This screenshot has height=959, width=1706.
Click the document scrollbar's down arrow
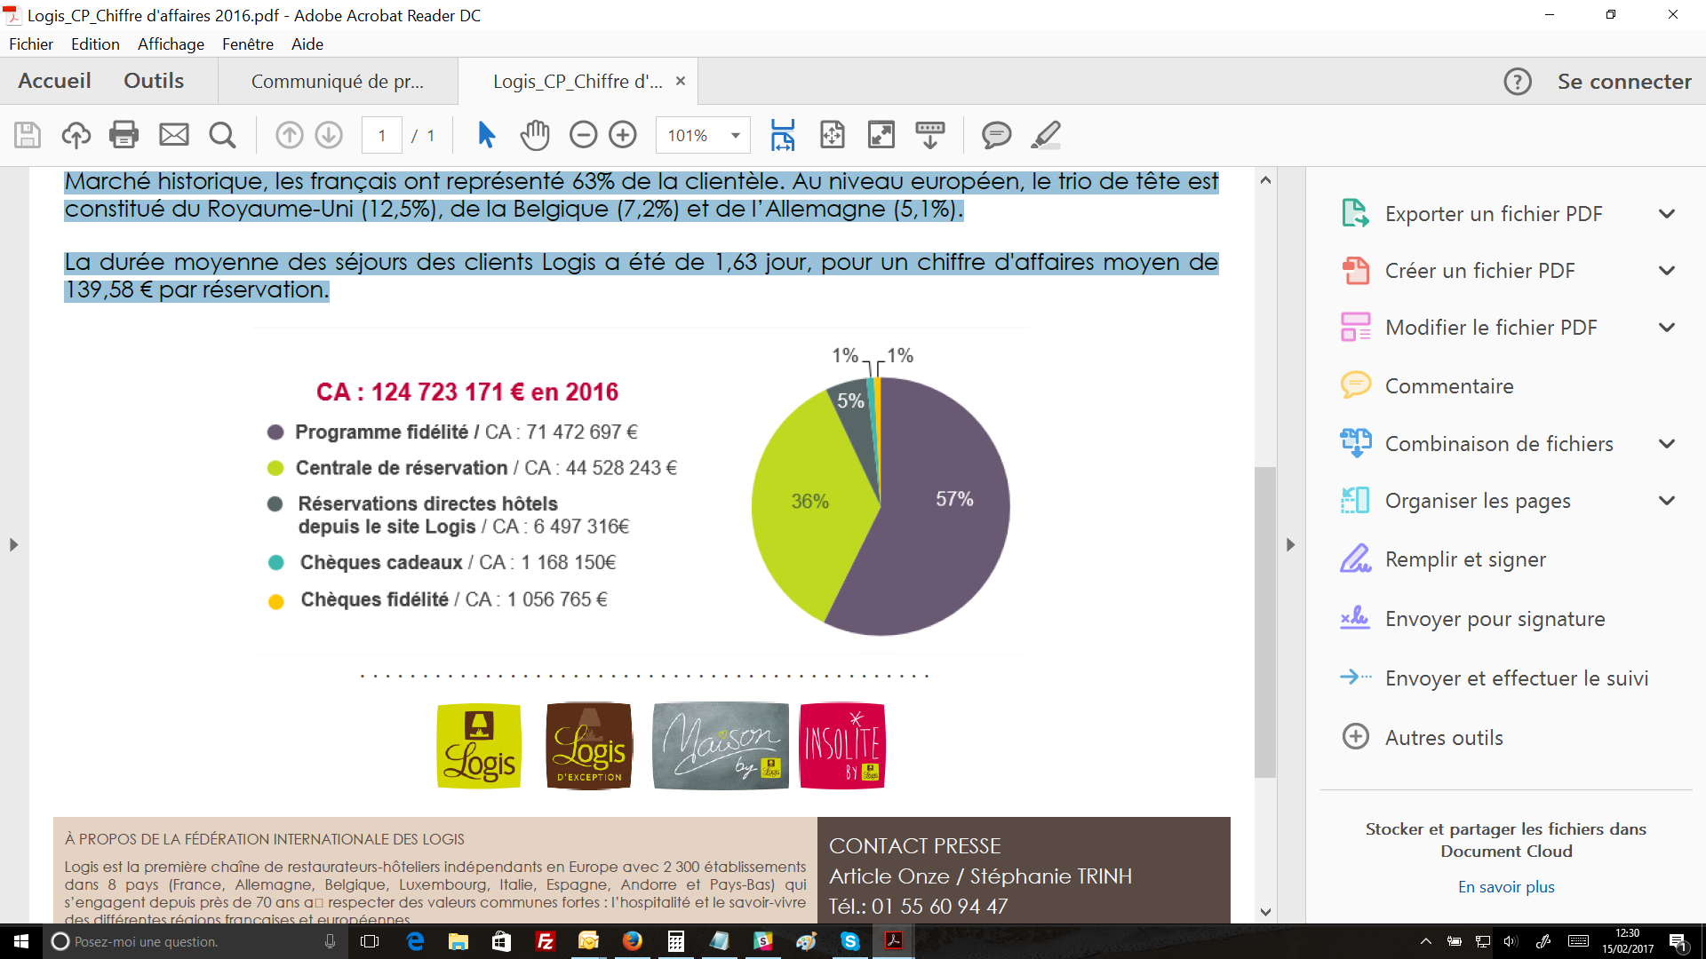1265,912
